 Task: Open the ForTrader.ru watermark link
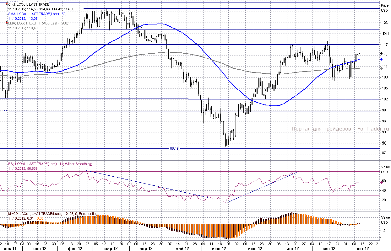coord(340,129)
